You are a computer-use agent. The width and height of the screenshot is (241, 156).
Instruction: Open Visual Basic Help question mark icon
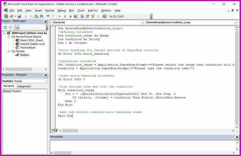105,16
